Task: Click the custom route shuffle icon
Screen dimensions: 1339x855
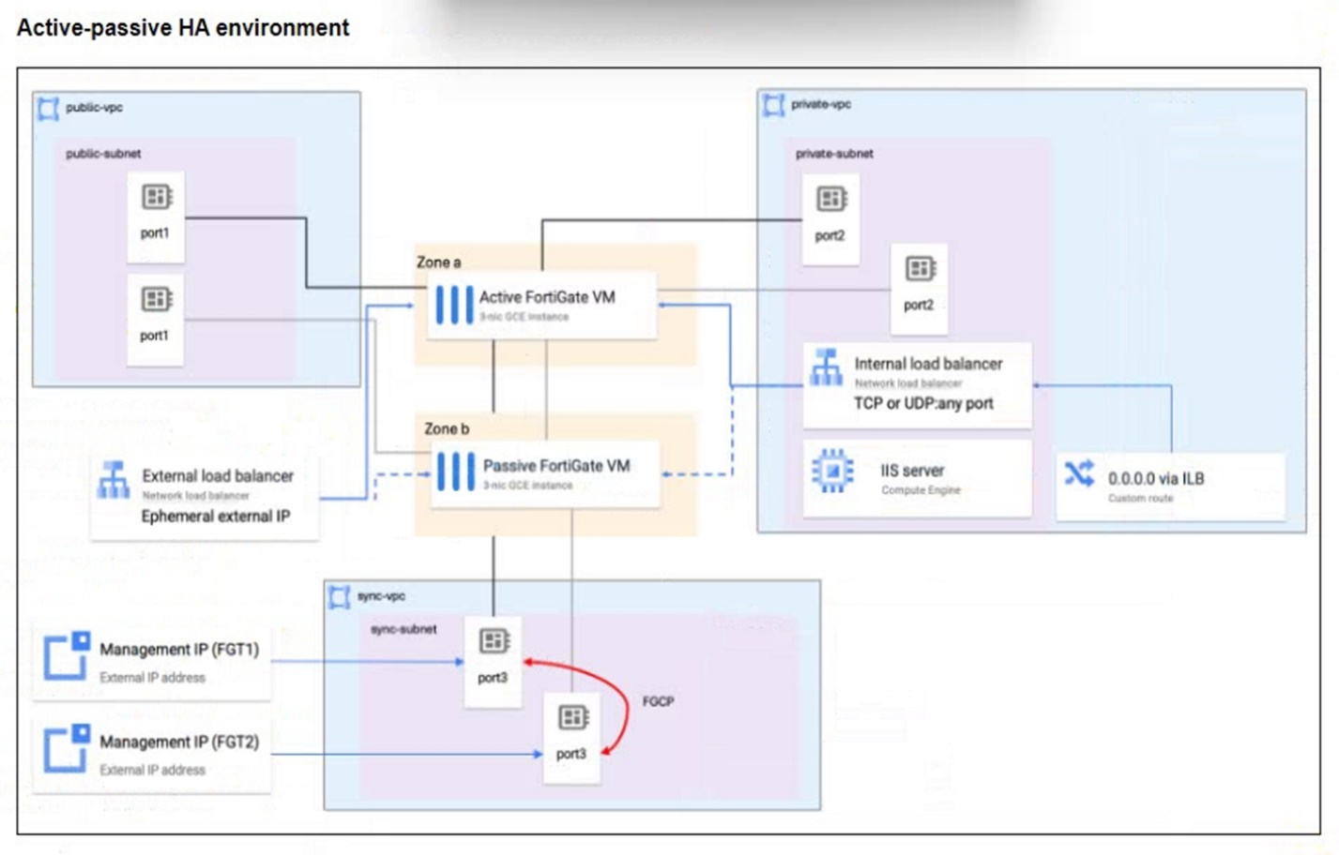Action: click(x=1079, y=473)
